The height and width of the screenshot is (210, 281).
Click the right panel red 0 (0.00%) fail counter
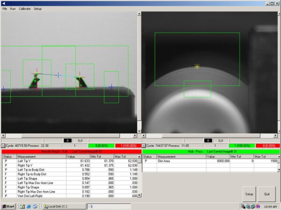point(268,146)
